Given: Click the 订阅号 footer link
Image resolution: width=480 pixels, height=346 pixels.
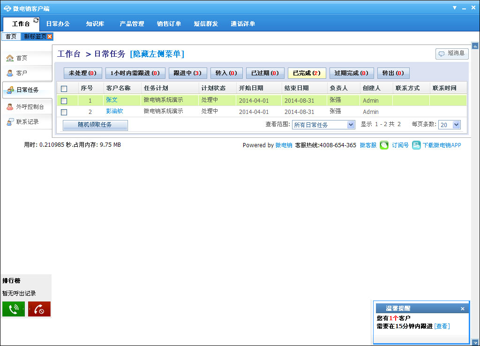Looking at the screenshot, I should [400, 145].
